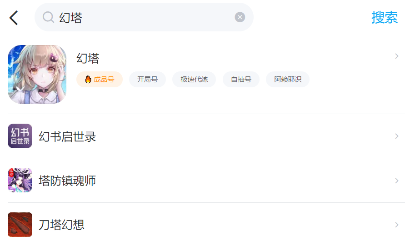Open the 刀塔幻想 app icon
The image size is (405, 241).
point(20,224)
